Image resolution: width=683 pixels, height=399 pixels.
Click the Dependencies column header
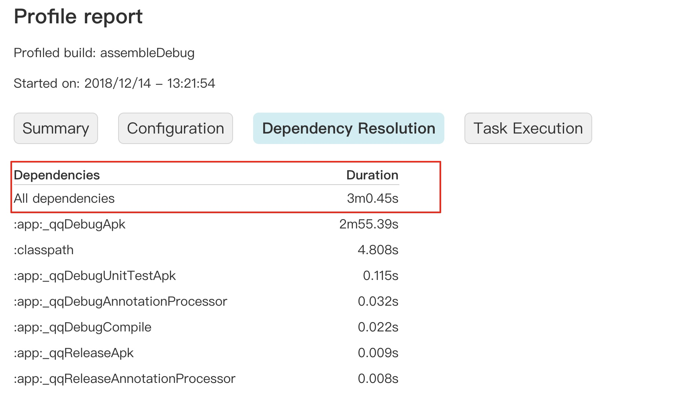(x=57, y=175)
